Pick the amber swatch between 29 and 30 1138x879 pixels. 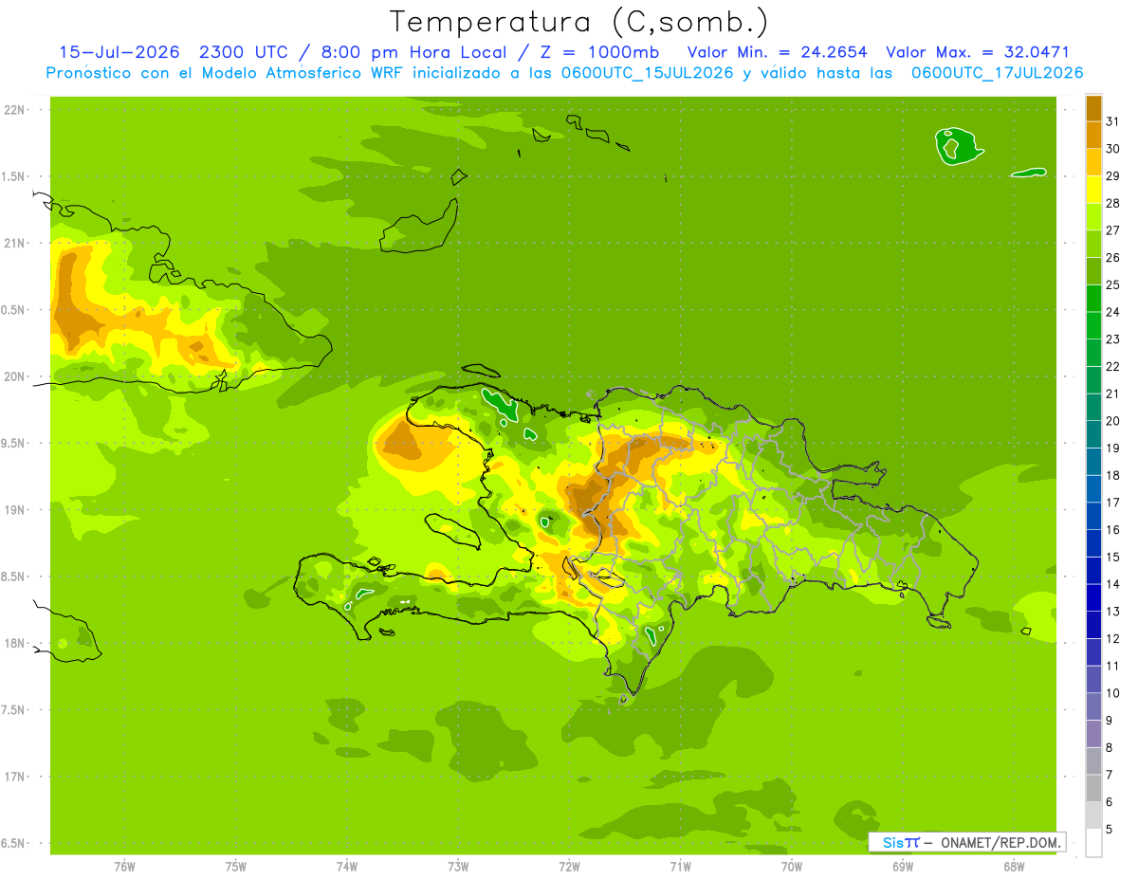1093,162
